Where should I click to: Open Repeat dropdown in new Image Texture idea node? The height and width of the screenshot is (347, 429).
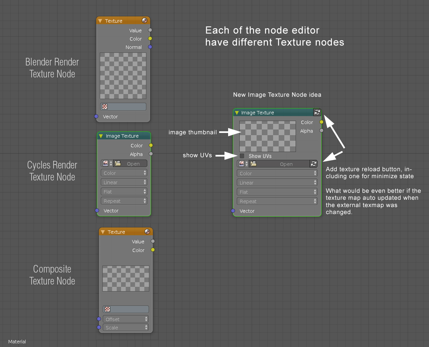pyautogui.click(x=277, y=201)
